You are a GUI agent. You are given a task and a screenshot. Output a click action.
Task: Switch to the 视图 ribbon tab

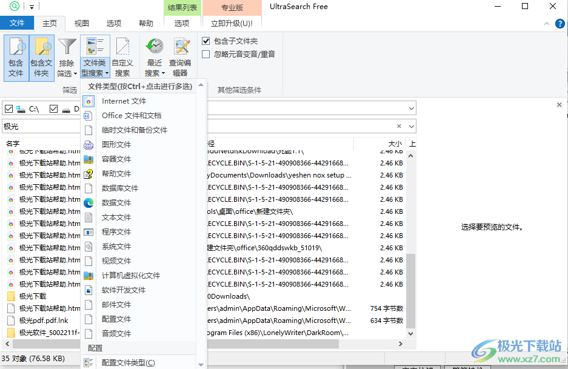[81, 23]
